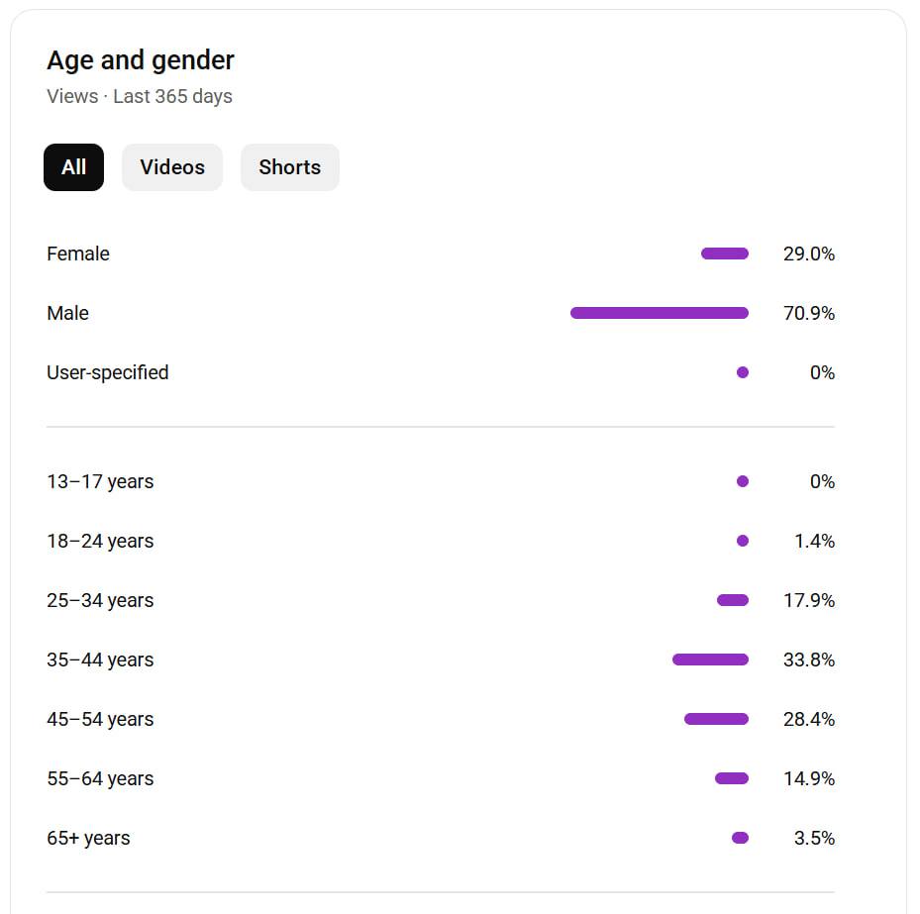Click the 55–64 years purple bar
This screenshot has height=914, width=920.
[732, 778]
